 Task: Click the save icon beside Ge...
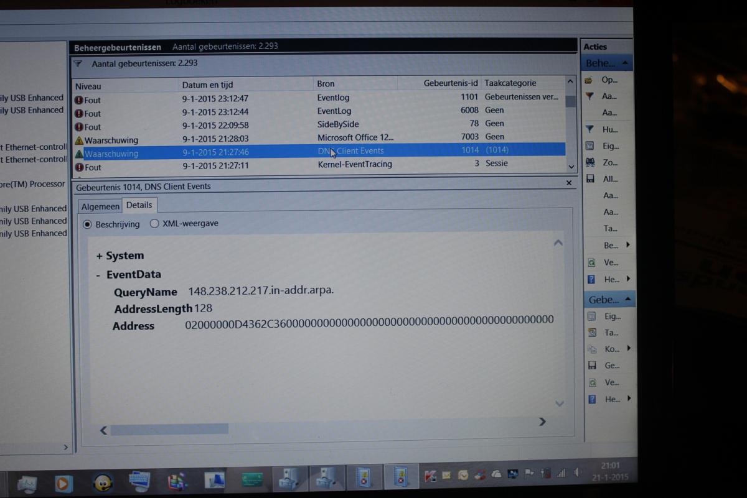pos(592,366)
